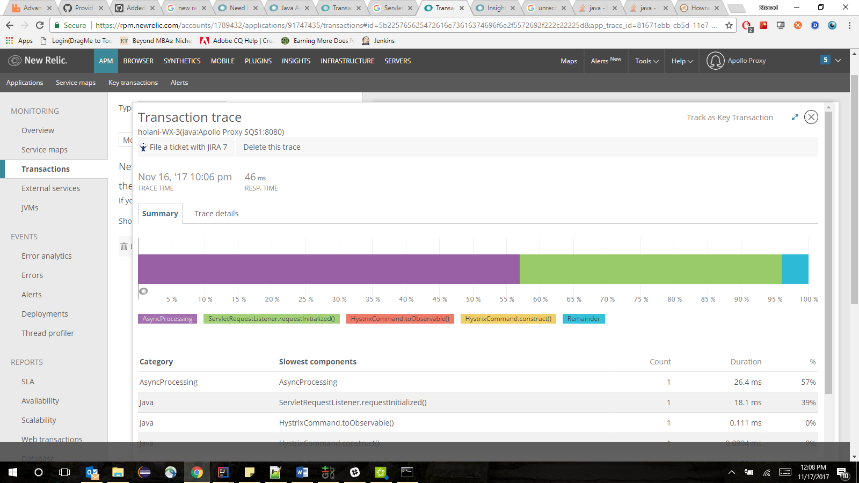Open File Explorer from taskbar
The image size is (859, 483).
click(118, 472)
